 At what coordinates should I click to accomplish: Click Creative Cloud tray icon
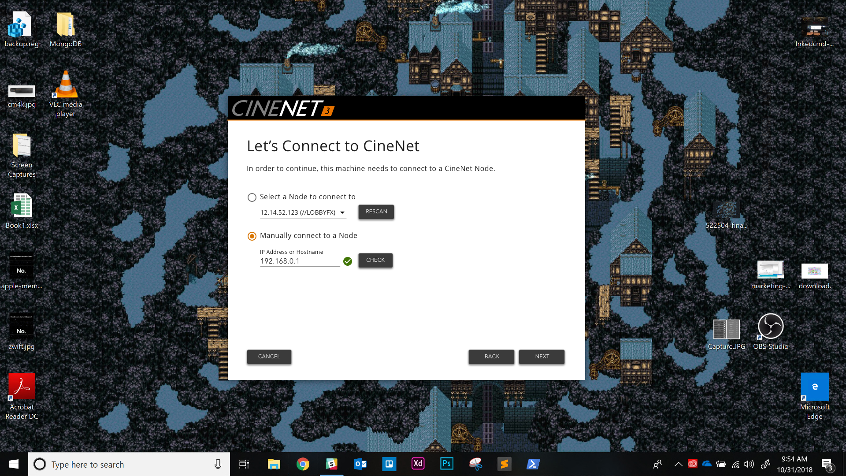[693, 464]
